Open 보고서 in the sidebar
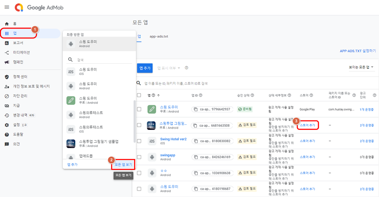This screenshot has height=197, width=379. tap(18, 43)
